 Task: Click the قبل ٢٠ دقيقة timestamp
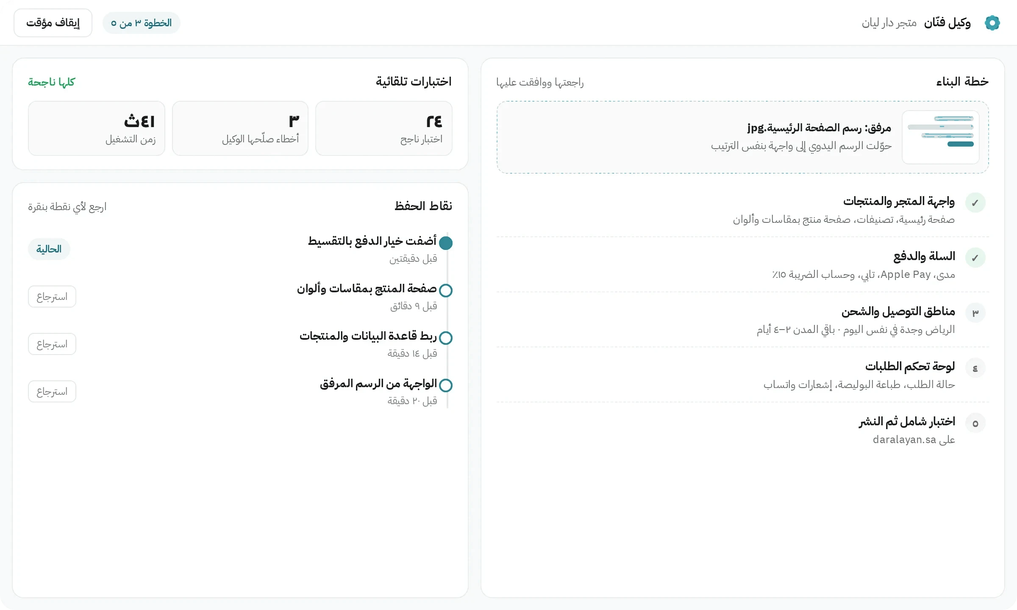point(412,401)
